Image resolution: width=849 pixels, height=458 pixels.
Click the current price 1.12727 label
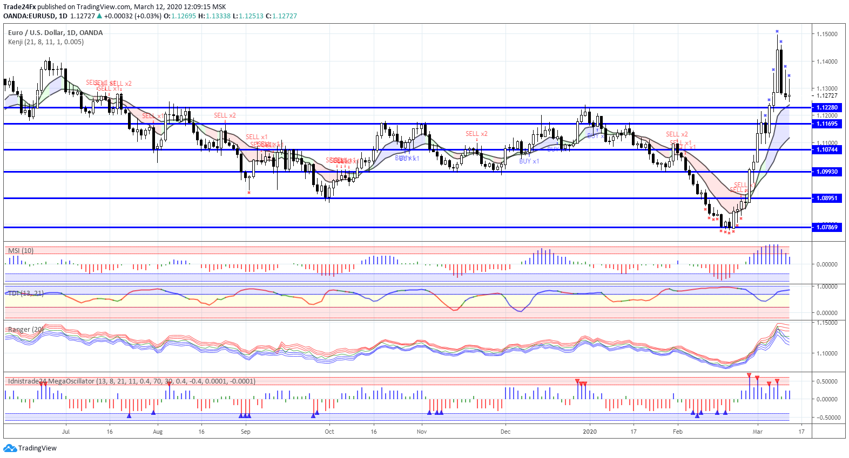(827, 95)
